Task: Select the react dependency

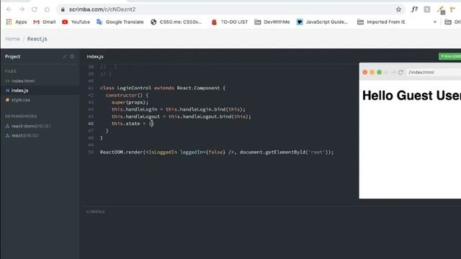Action: [x=22, y=135]
